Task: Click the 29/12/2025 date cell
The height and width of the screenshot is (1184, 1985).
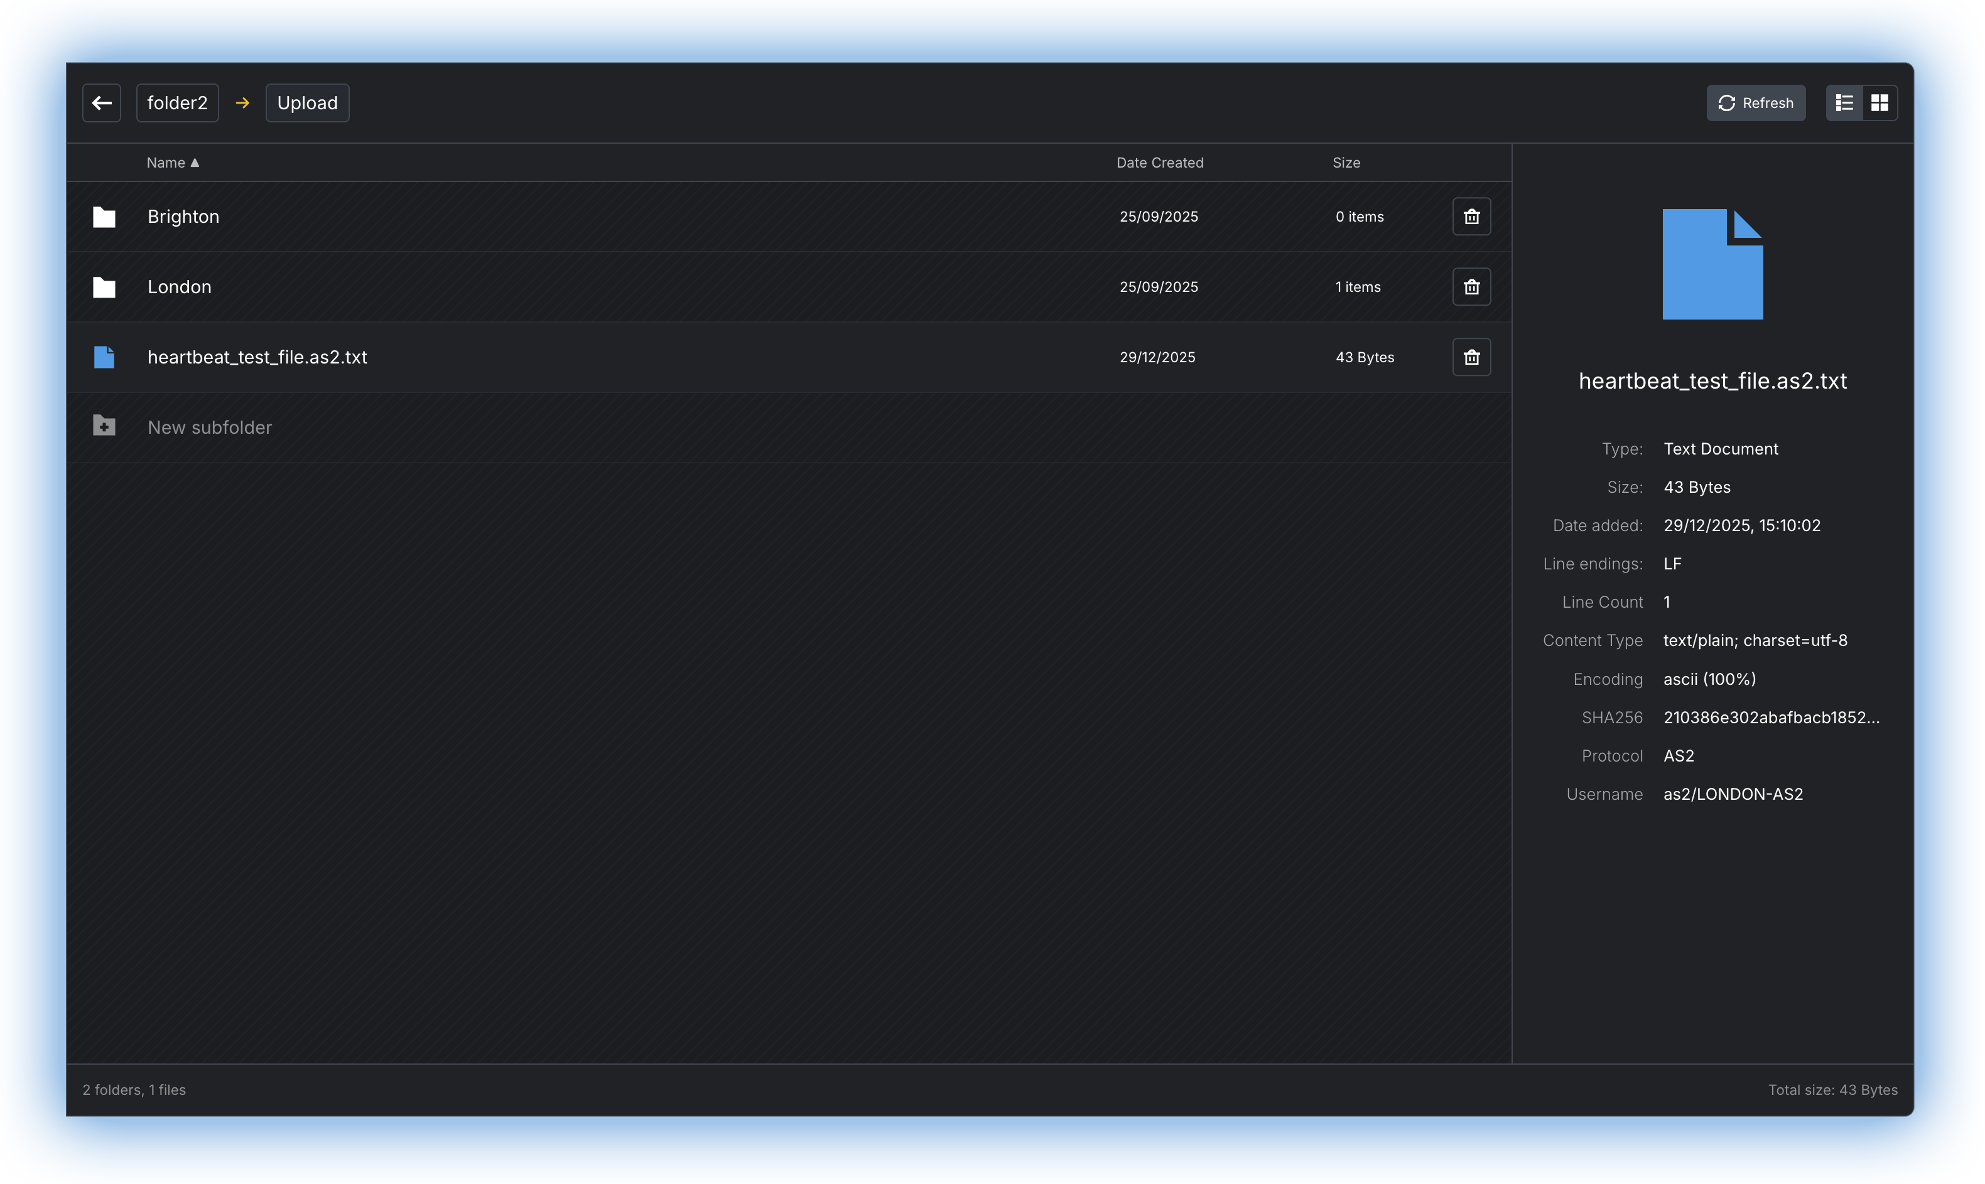Action: coord(1157,357)
